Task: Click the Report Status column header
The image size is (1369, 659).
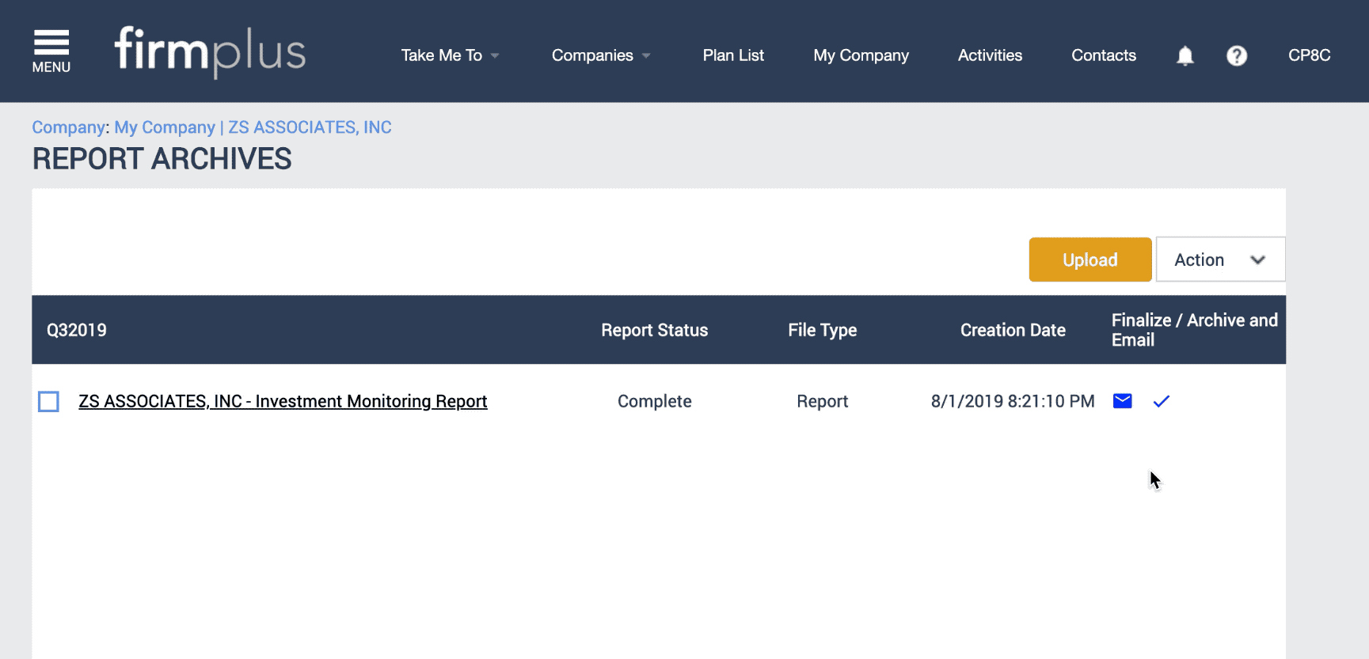Action: [654, 330]
